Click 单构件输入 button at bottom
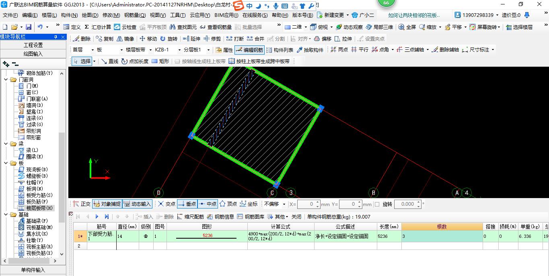This screenshot has width=549, height=276. click(33, 270)
